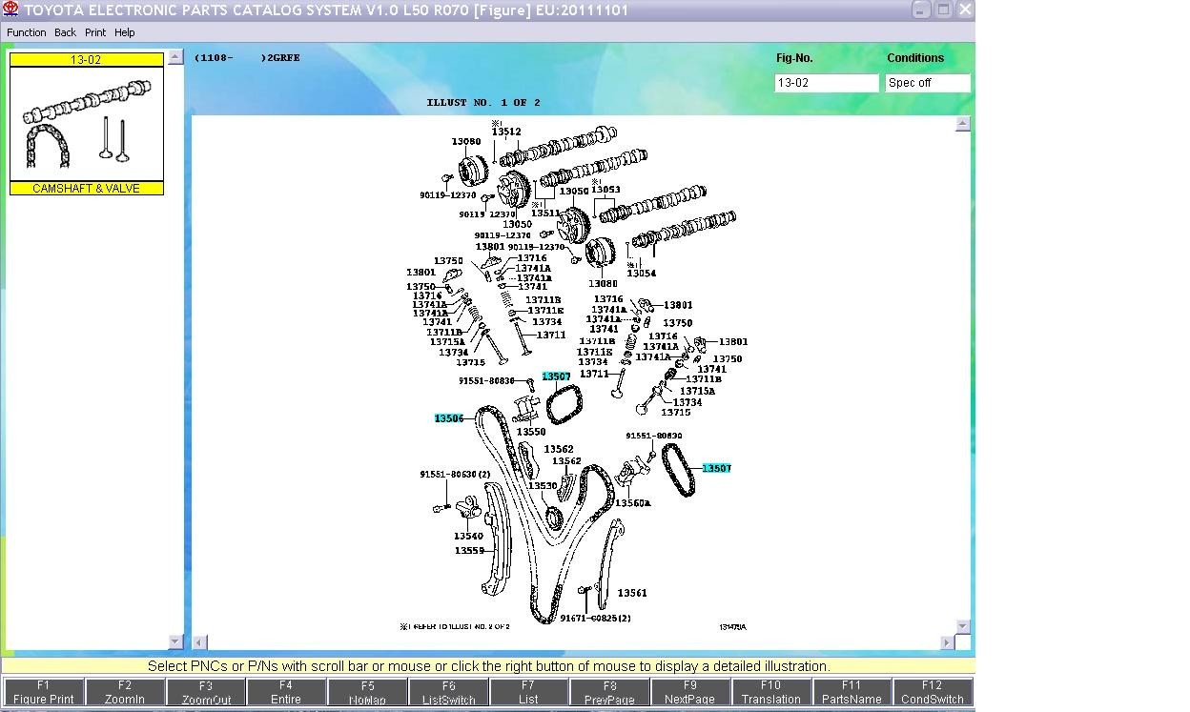Select part code 13540 in the diagram
The height and width of the screenshot is (712, 1190).
[468, 536]
